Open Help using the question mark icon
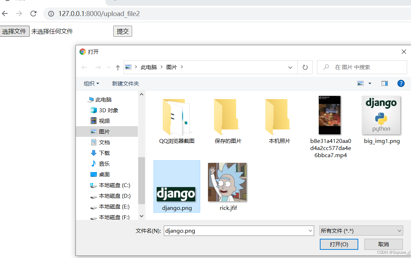 (401, 83)
